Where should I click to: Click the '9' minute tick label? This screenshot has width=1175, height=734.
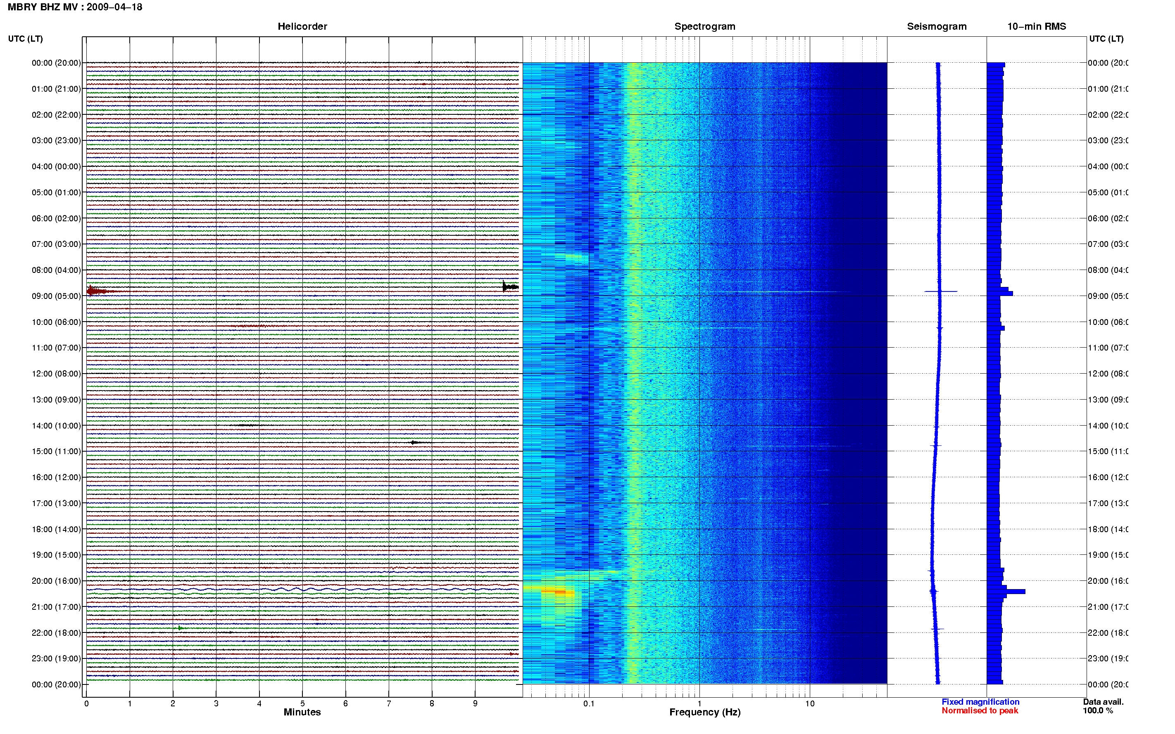(475, 703)
